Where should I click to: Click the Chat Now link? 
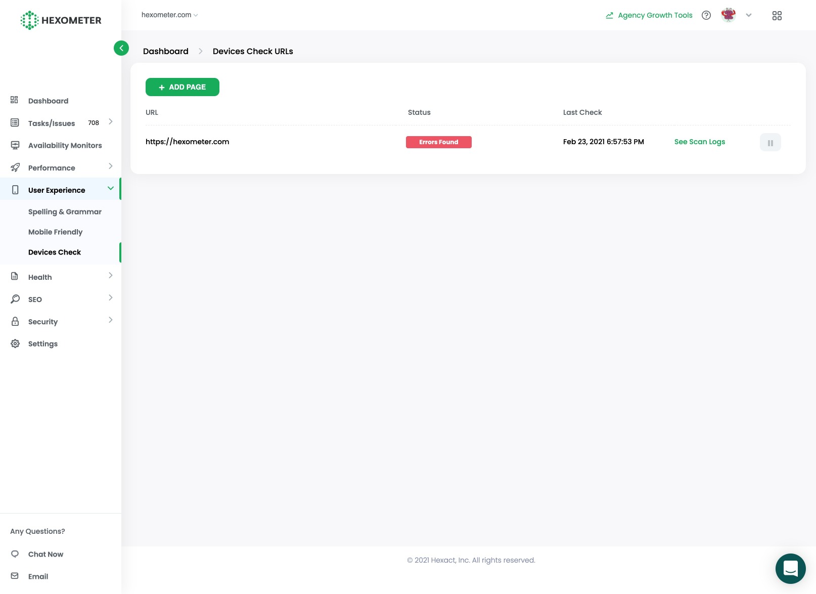click(46, 554)
